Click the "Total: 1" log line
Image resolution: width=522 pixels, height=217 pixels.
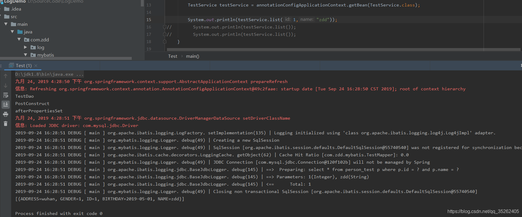click(x=163, y=184)
